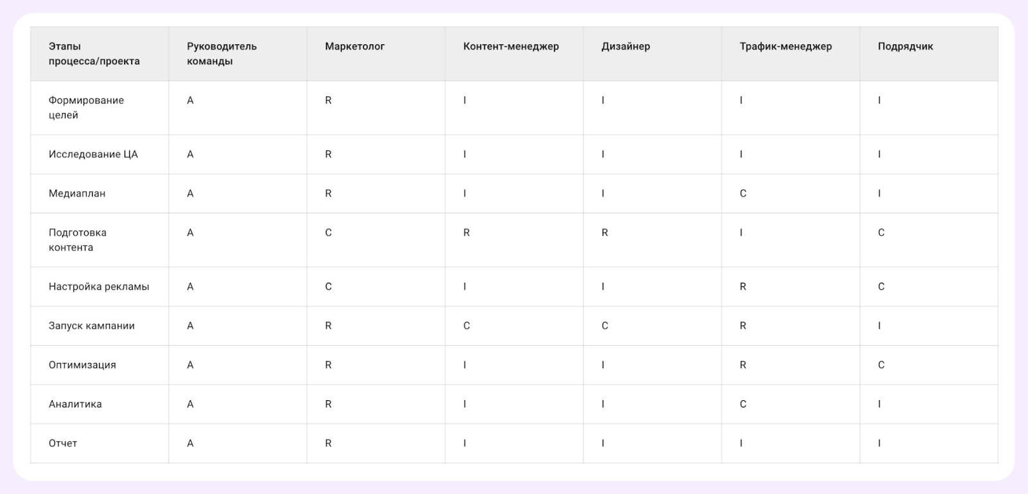The height and width of the screenshot is (494, 1028).
Task: Click the 'Запуск кампании' row label
Action: pyautogui.click(x=92, y=326)
